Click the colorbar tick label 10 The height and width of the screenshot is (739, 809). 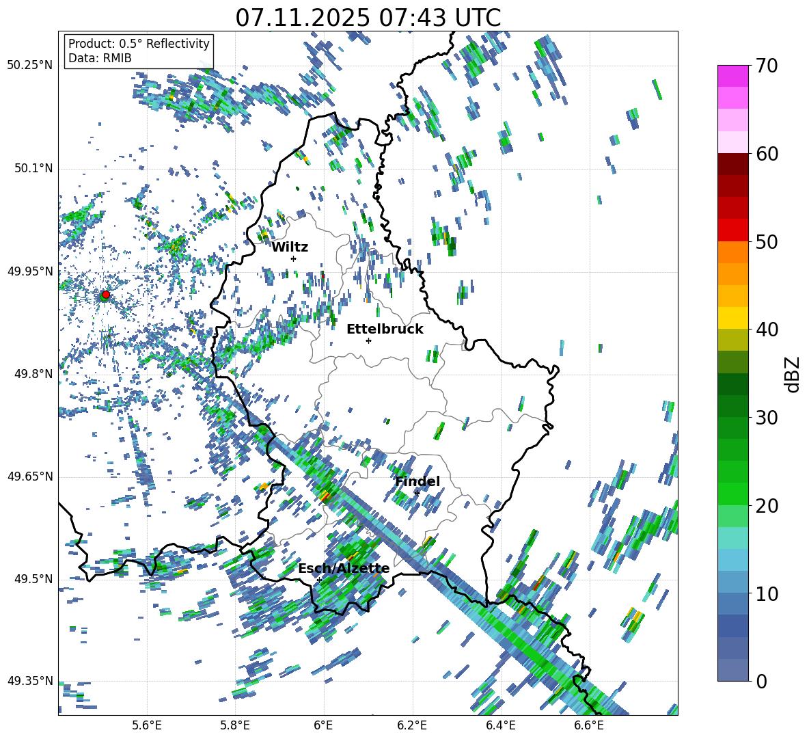coord(766,593)
